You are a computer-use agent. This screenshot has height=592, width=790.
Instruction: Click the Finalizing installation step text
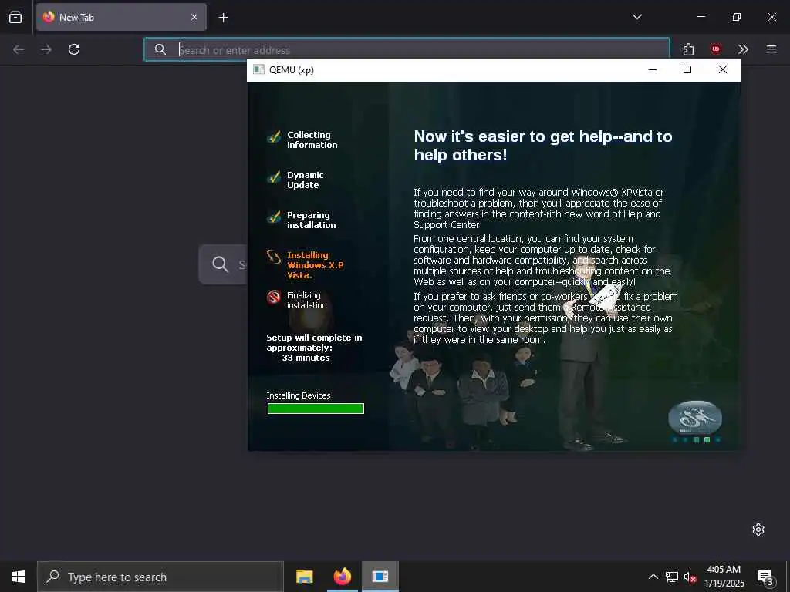(x=306, y=301)
